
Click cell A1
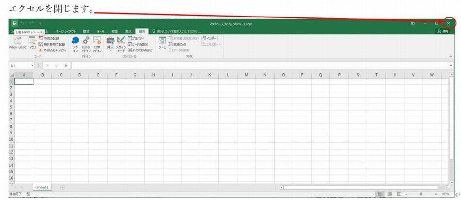(24, 82)
